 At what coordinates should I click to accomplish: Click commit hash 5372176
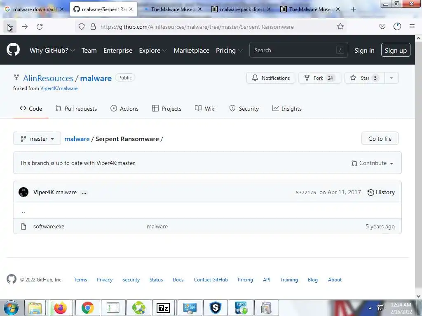(306, 193)
